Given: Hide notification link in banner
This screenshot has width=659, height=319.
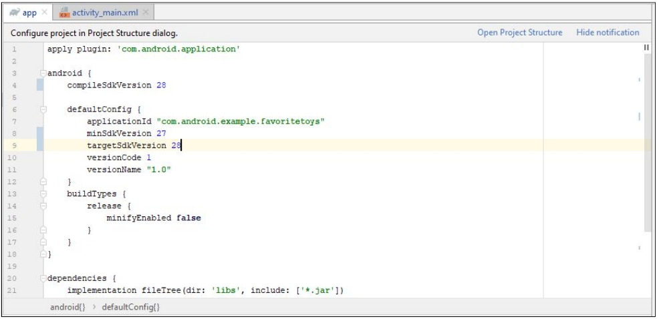Looking at the screenshot, I should (608, 33).
